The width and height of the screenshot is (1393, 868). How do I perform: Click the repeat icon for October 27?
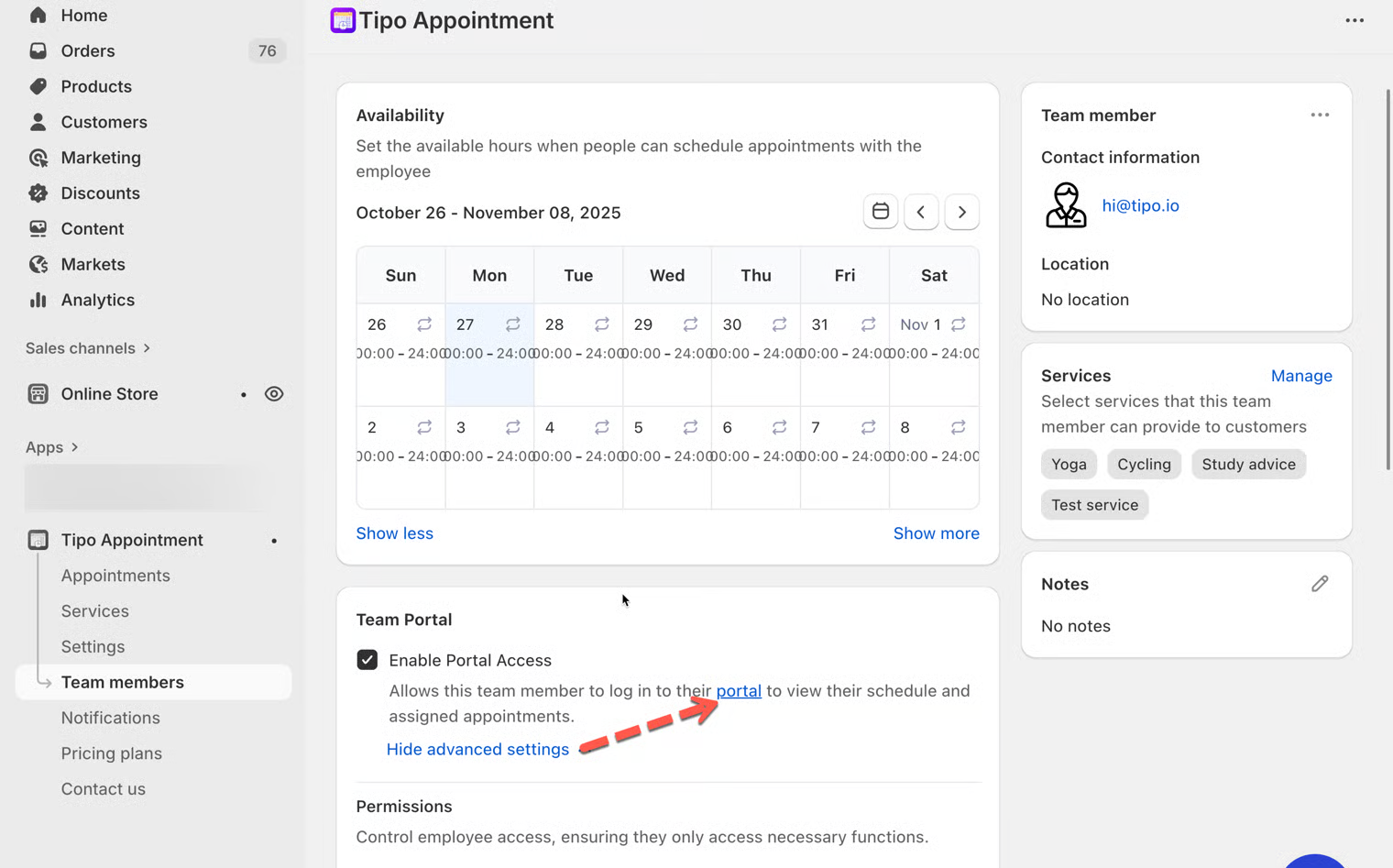point(513,324)
